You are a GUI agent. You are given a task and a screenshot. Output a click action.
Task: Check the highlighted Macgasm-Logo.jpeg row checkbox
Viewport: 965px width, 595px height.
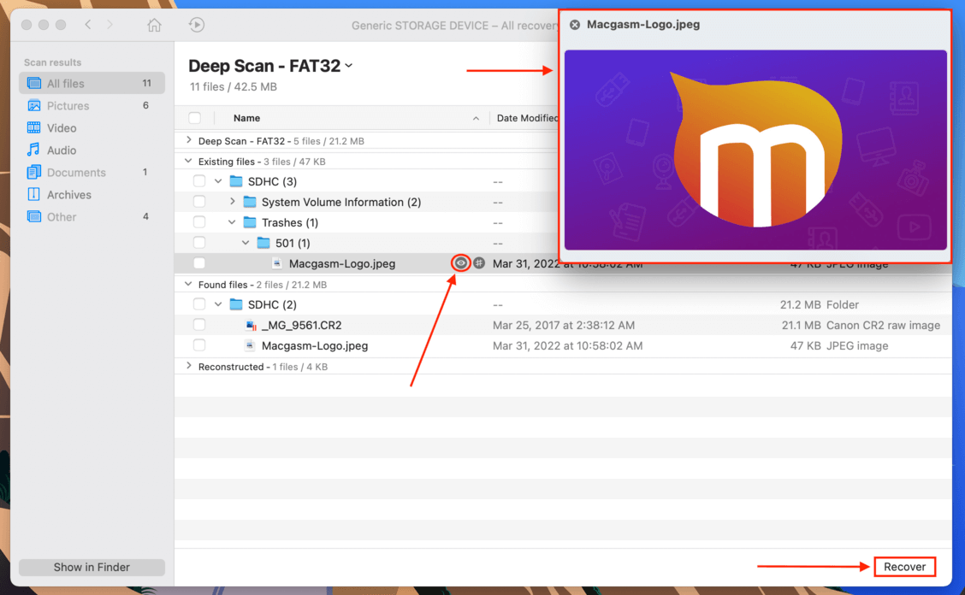[x=198, y=263]
